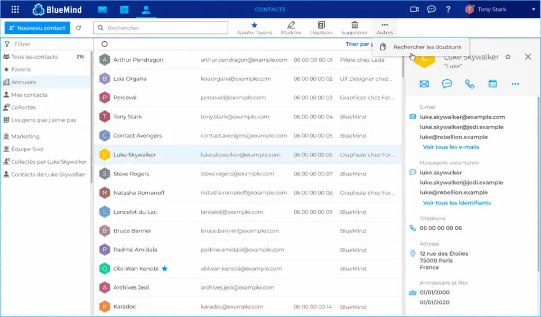Viewport: 541px width, 317px height.
Task: Click Voir tous les e-mails link
Action: (451, 147)
